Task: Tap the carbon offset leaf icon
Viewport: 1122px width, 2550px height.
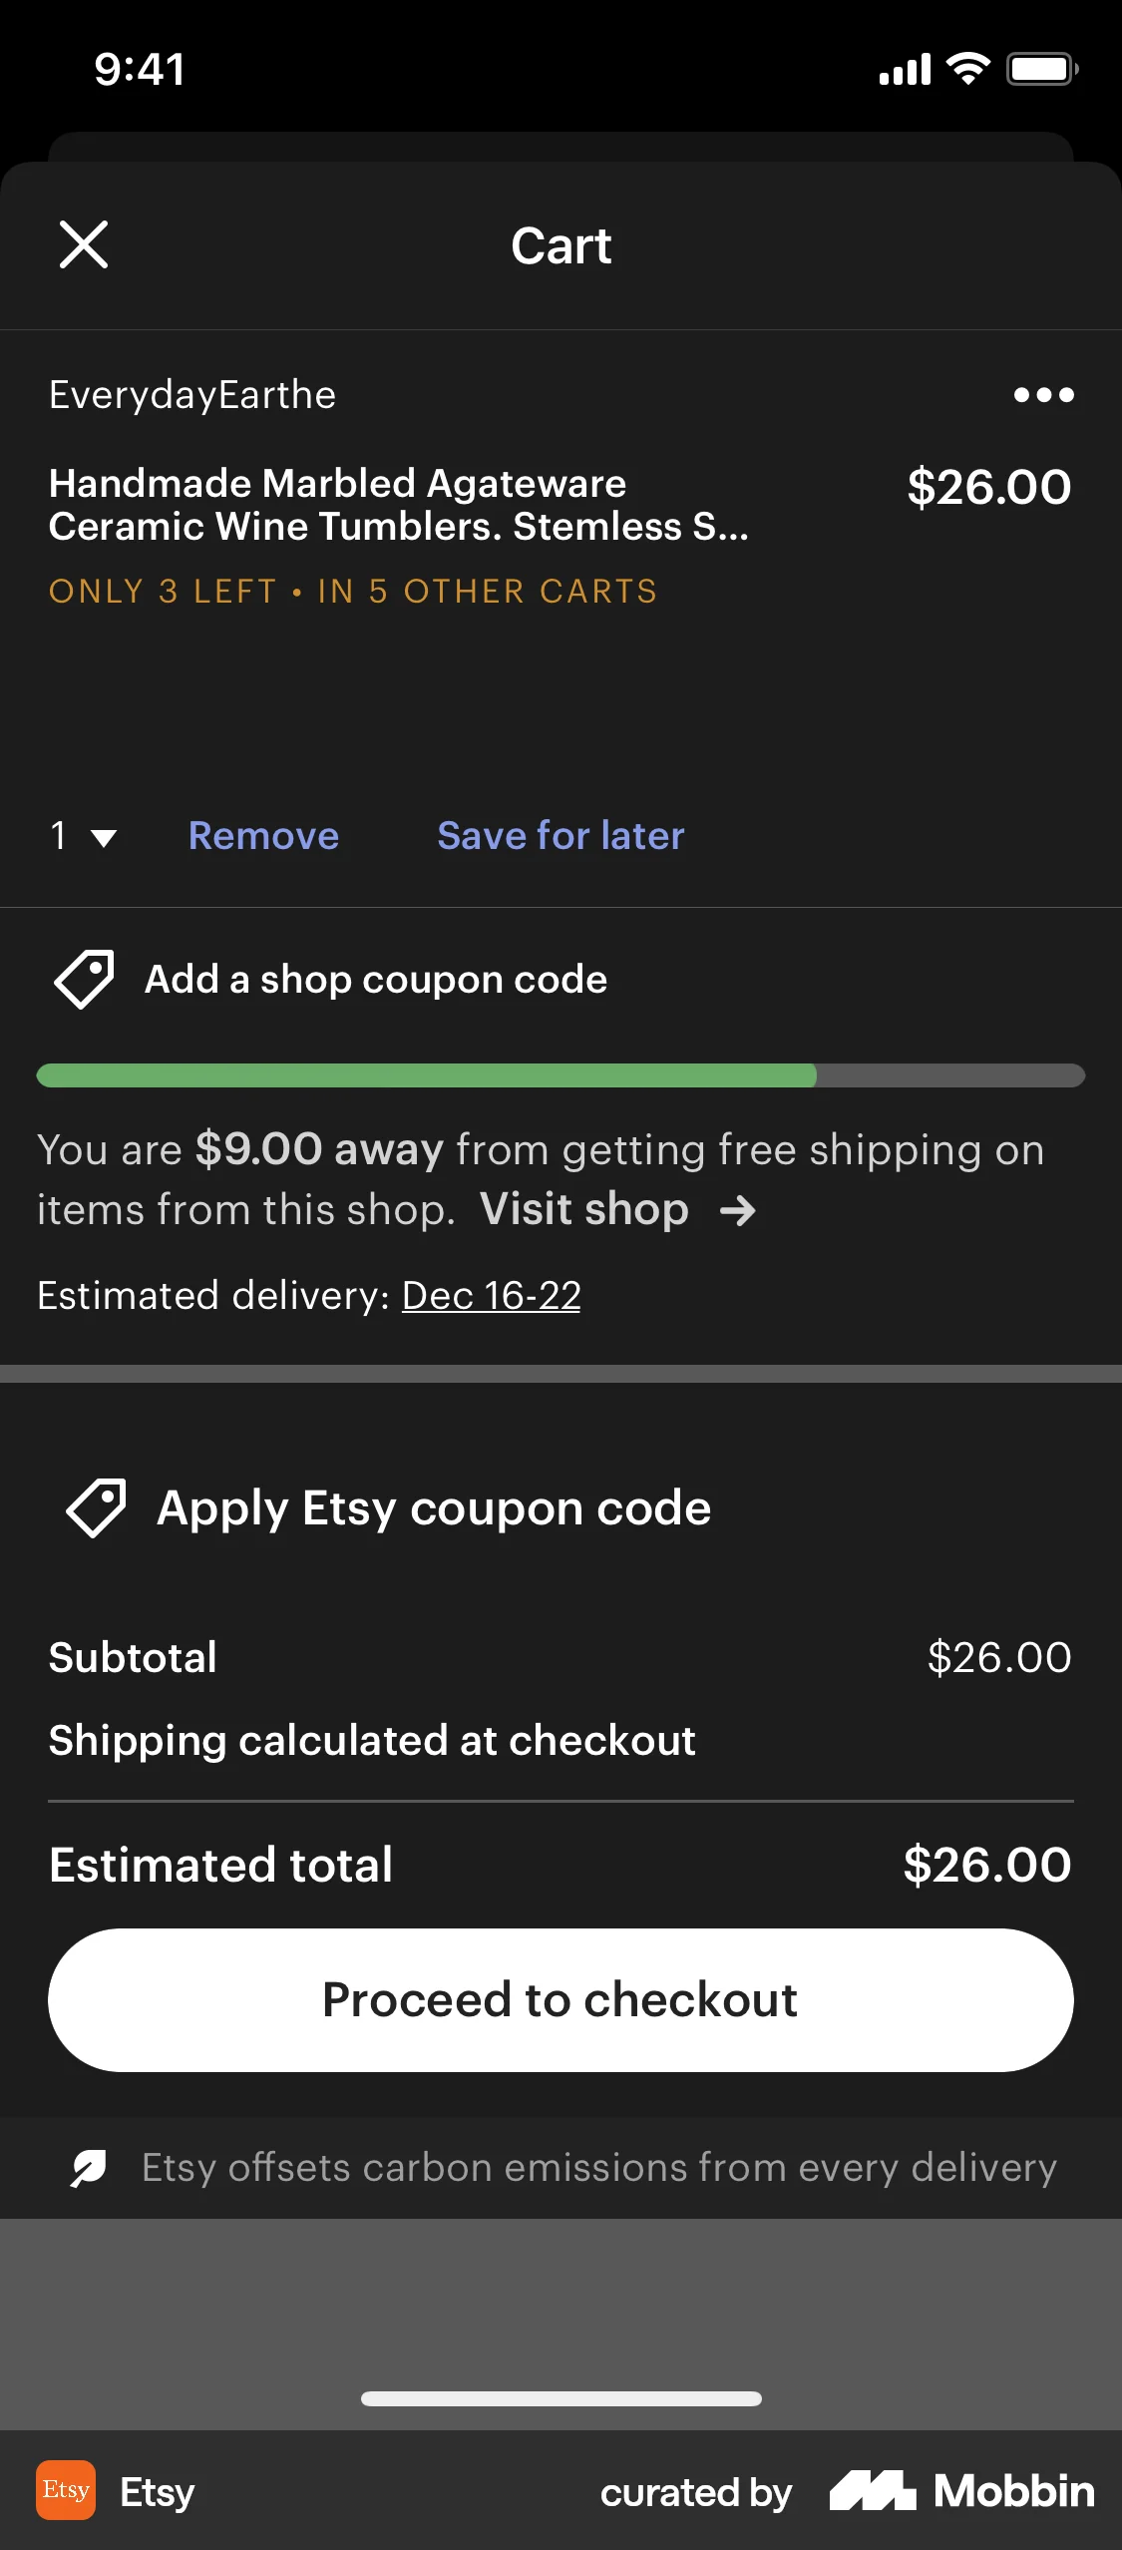Action: click(x=88, y=2167)
